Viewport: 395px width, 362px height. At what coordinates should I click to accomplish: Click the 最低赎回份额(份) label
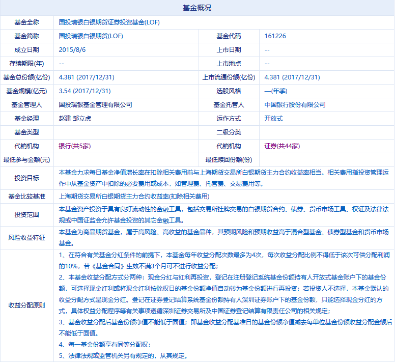point(229,160)
